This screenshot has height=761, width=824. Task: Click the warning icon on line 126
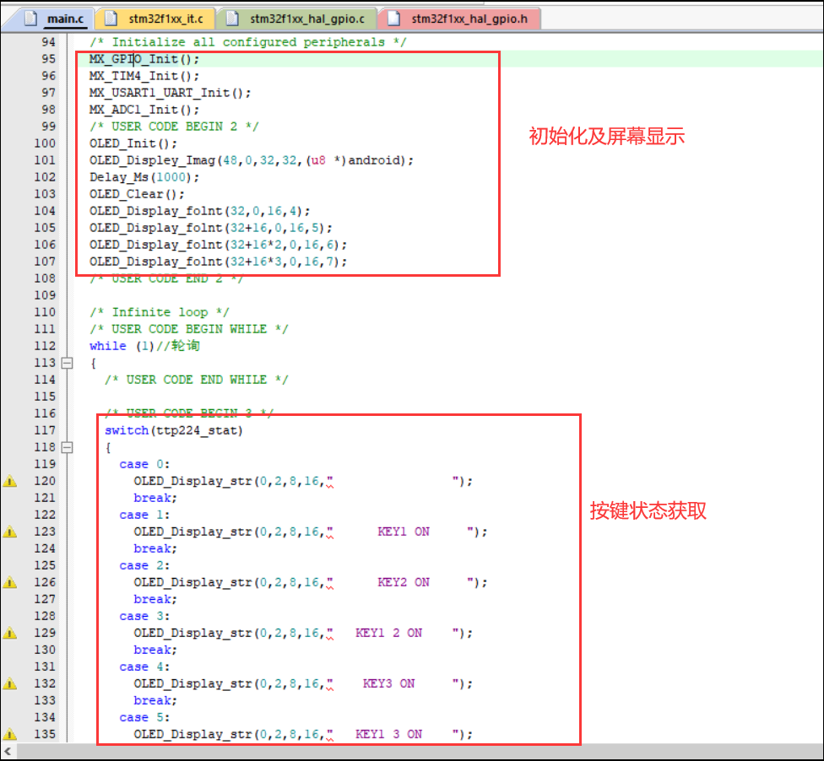[10, 582]
